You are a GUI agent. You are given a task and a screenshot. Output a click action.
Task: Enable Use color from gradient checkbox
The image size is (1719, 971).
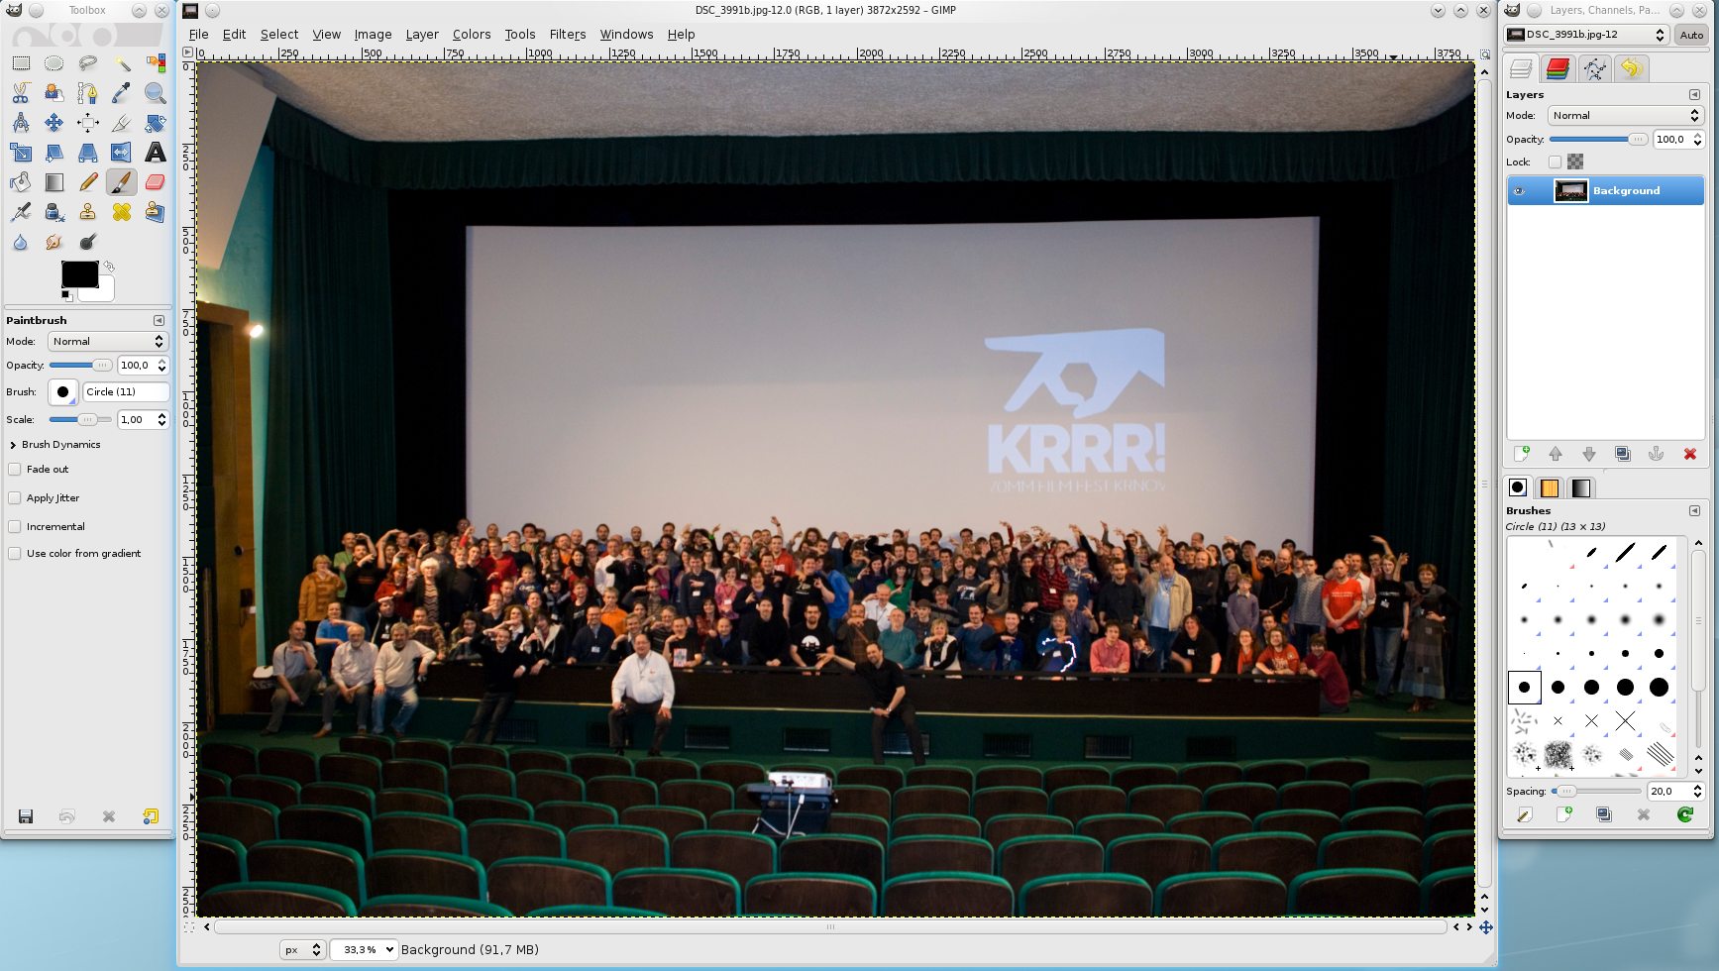coord(15,554)
